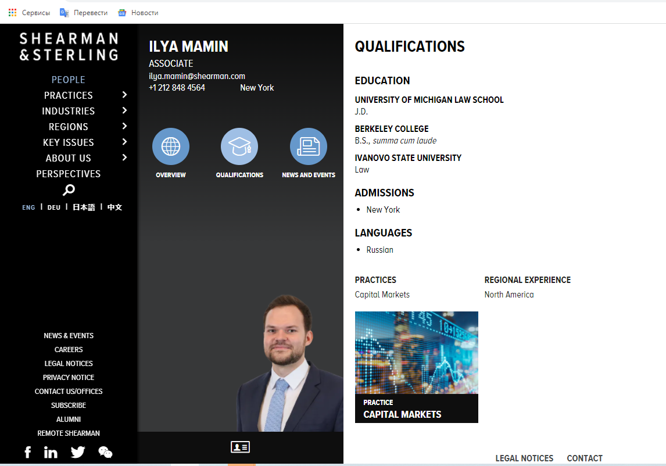Expand the Industries menu chevron

click(124, 110)
